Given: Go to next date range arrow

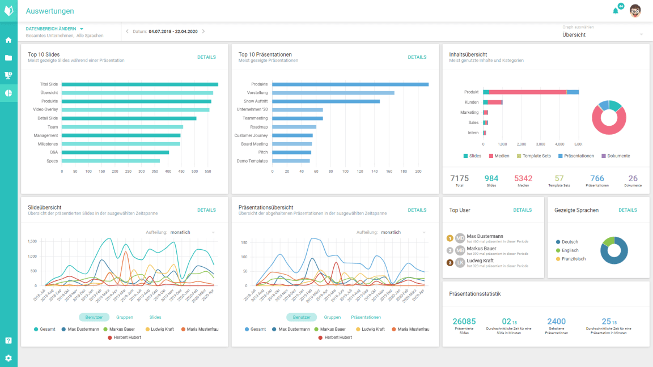Looking at the screenshot, I should click(x=203, y=31).
